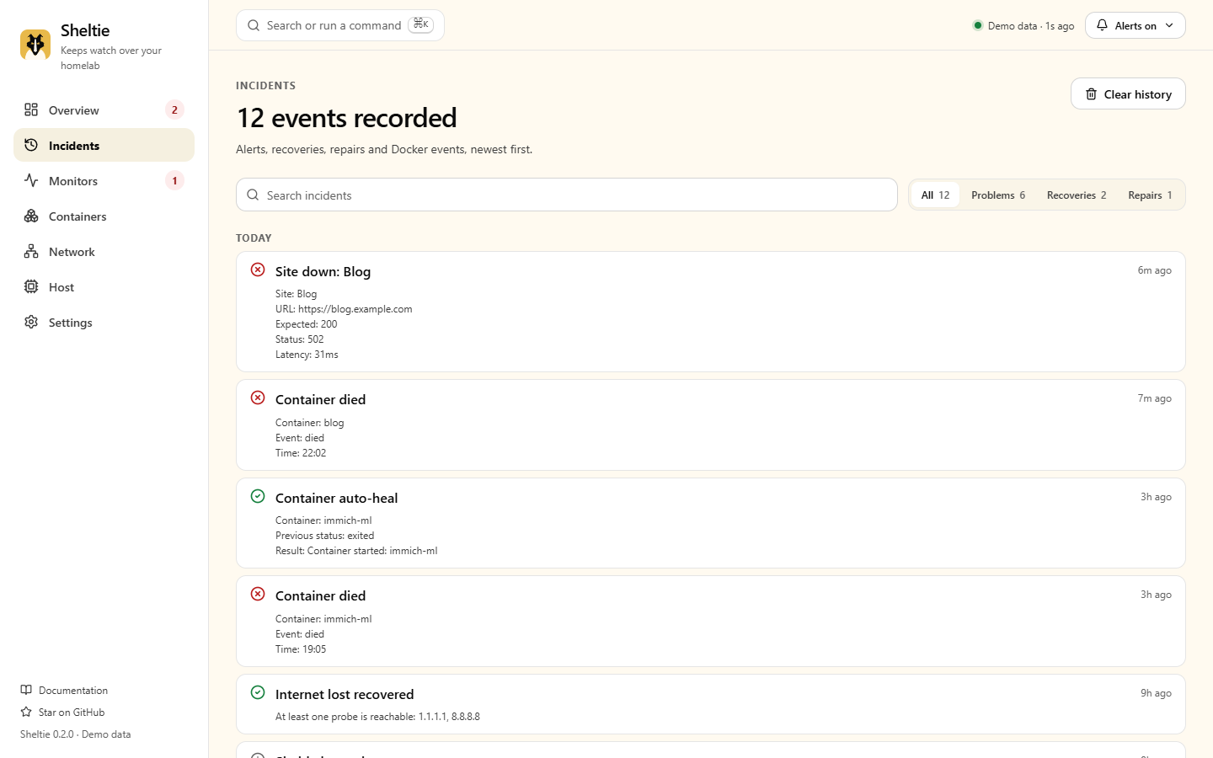Open the Monitors page in sidebar
This screenshot has height=758, width=1213.
[x=104, y=180]
